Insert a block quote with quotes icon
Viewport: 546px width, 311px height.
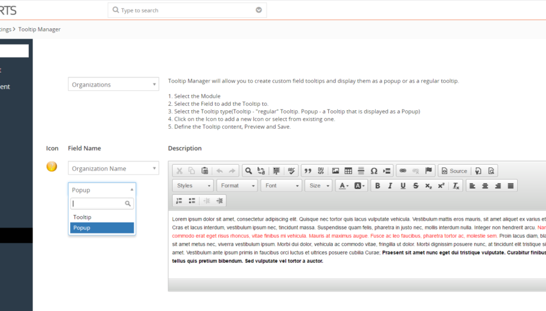(x=308, y=171)
